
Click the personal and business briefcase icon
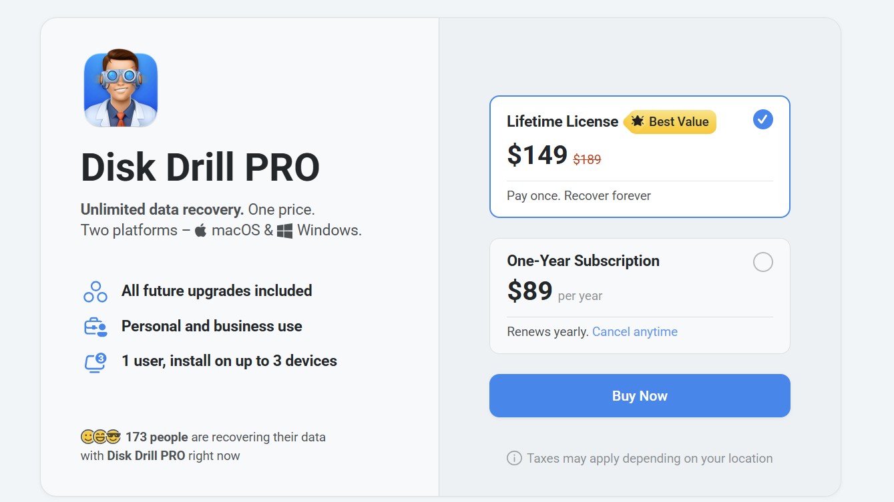click(x=95, y=327)
